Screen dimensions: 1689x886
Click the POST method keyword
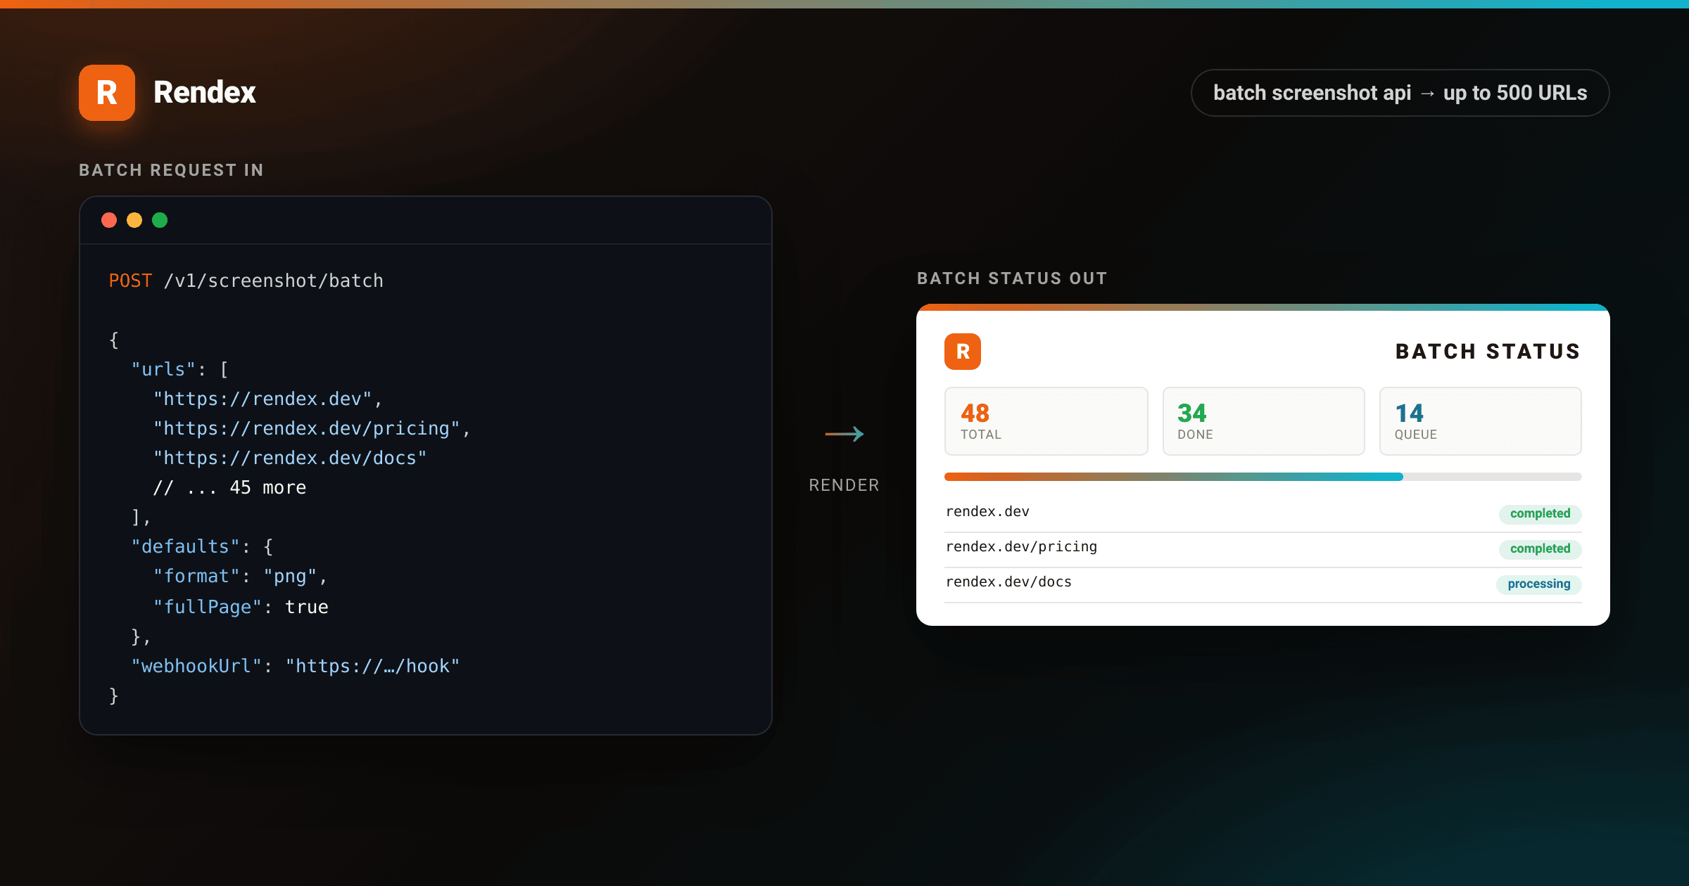click(x=130, y=281)
